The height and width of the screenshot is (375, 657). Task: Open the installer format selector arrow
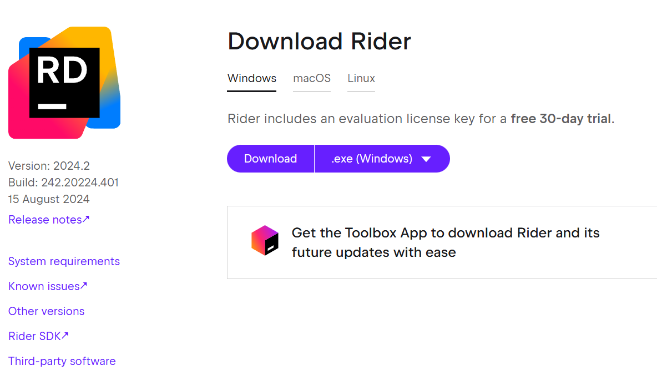tap(426, 159)
